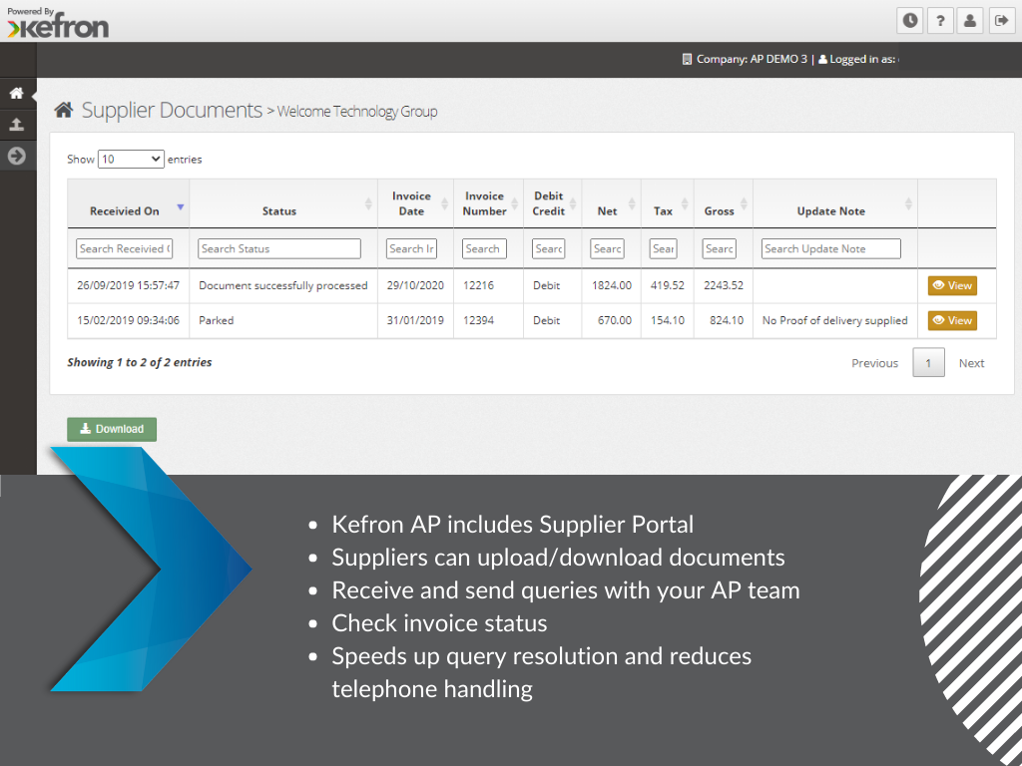Click net amount 1824.00
This screenshot has height=766, width=1022.
click(x=612, y=285)
